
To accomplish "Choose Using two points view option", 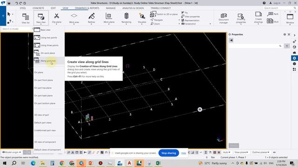I will tap(49, 38).
